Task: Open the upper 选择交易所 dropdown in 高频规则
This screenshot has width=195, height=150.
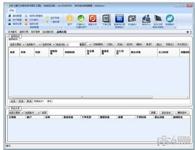Action: tap(17, 44)
